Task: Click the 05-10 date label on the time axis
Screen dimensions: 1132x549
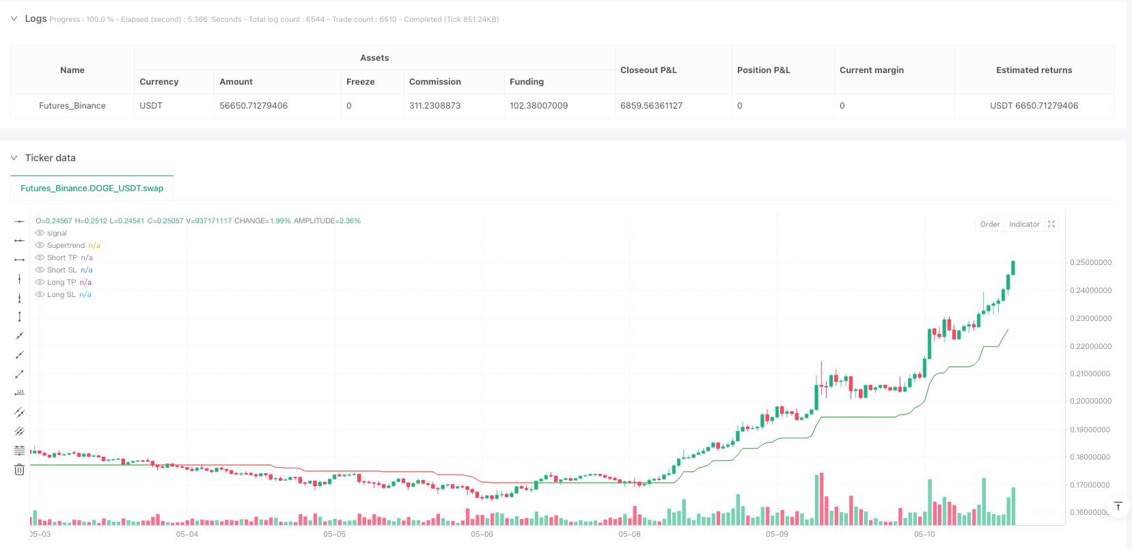Action: tap(924, 534)
